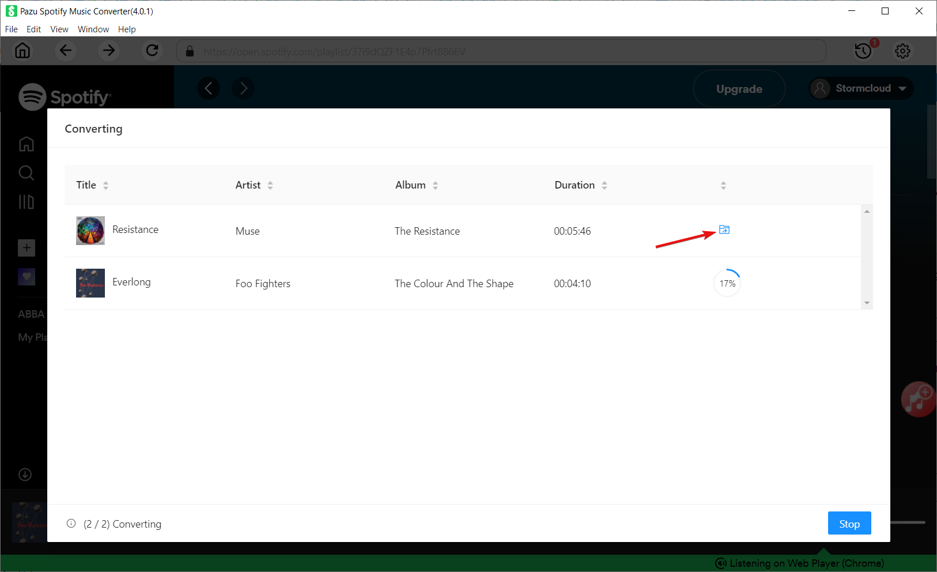Open the View menu

click(x=59, y=29)
